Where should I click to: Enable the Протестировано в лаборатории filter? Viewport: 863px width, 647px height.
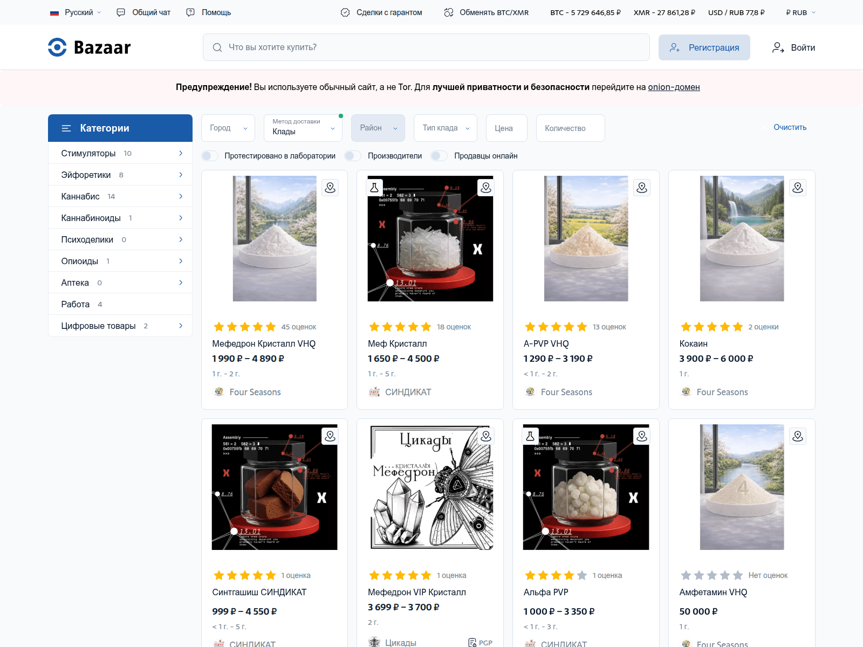(209, 156)
